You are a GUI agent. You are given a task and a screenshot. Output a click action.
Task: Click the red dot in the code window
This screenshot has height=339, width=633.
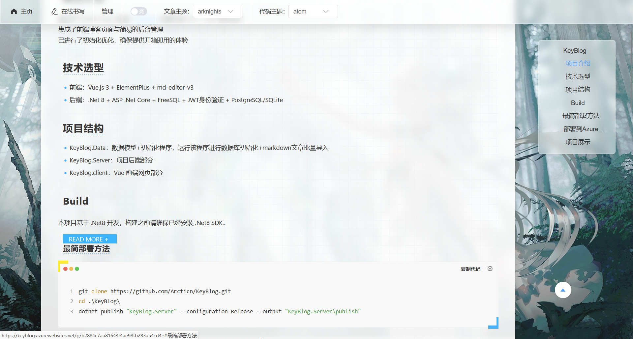[66, 269]
